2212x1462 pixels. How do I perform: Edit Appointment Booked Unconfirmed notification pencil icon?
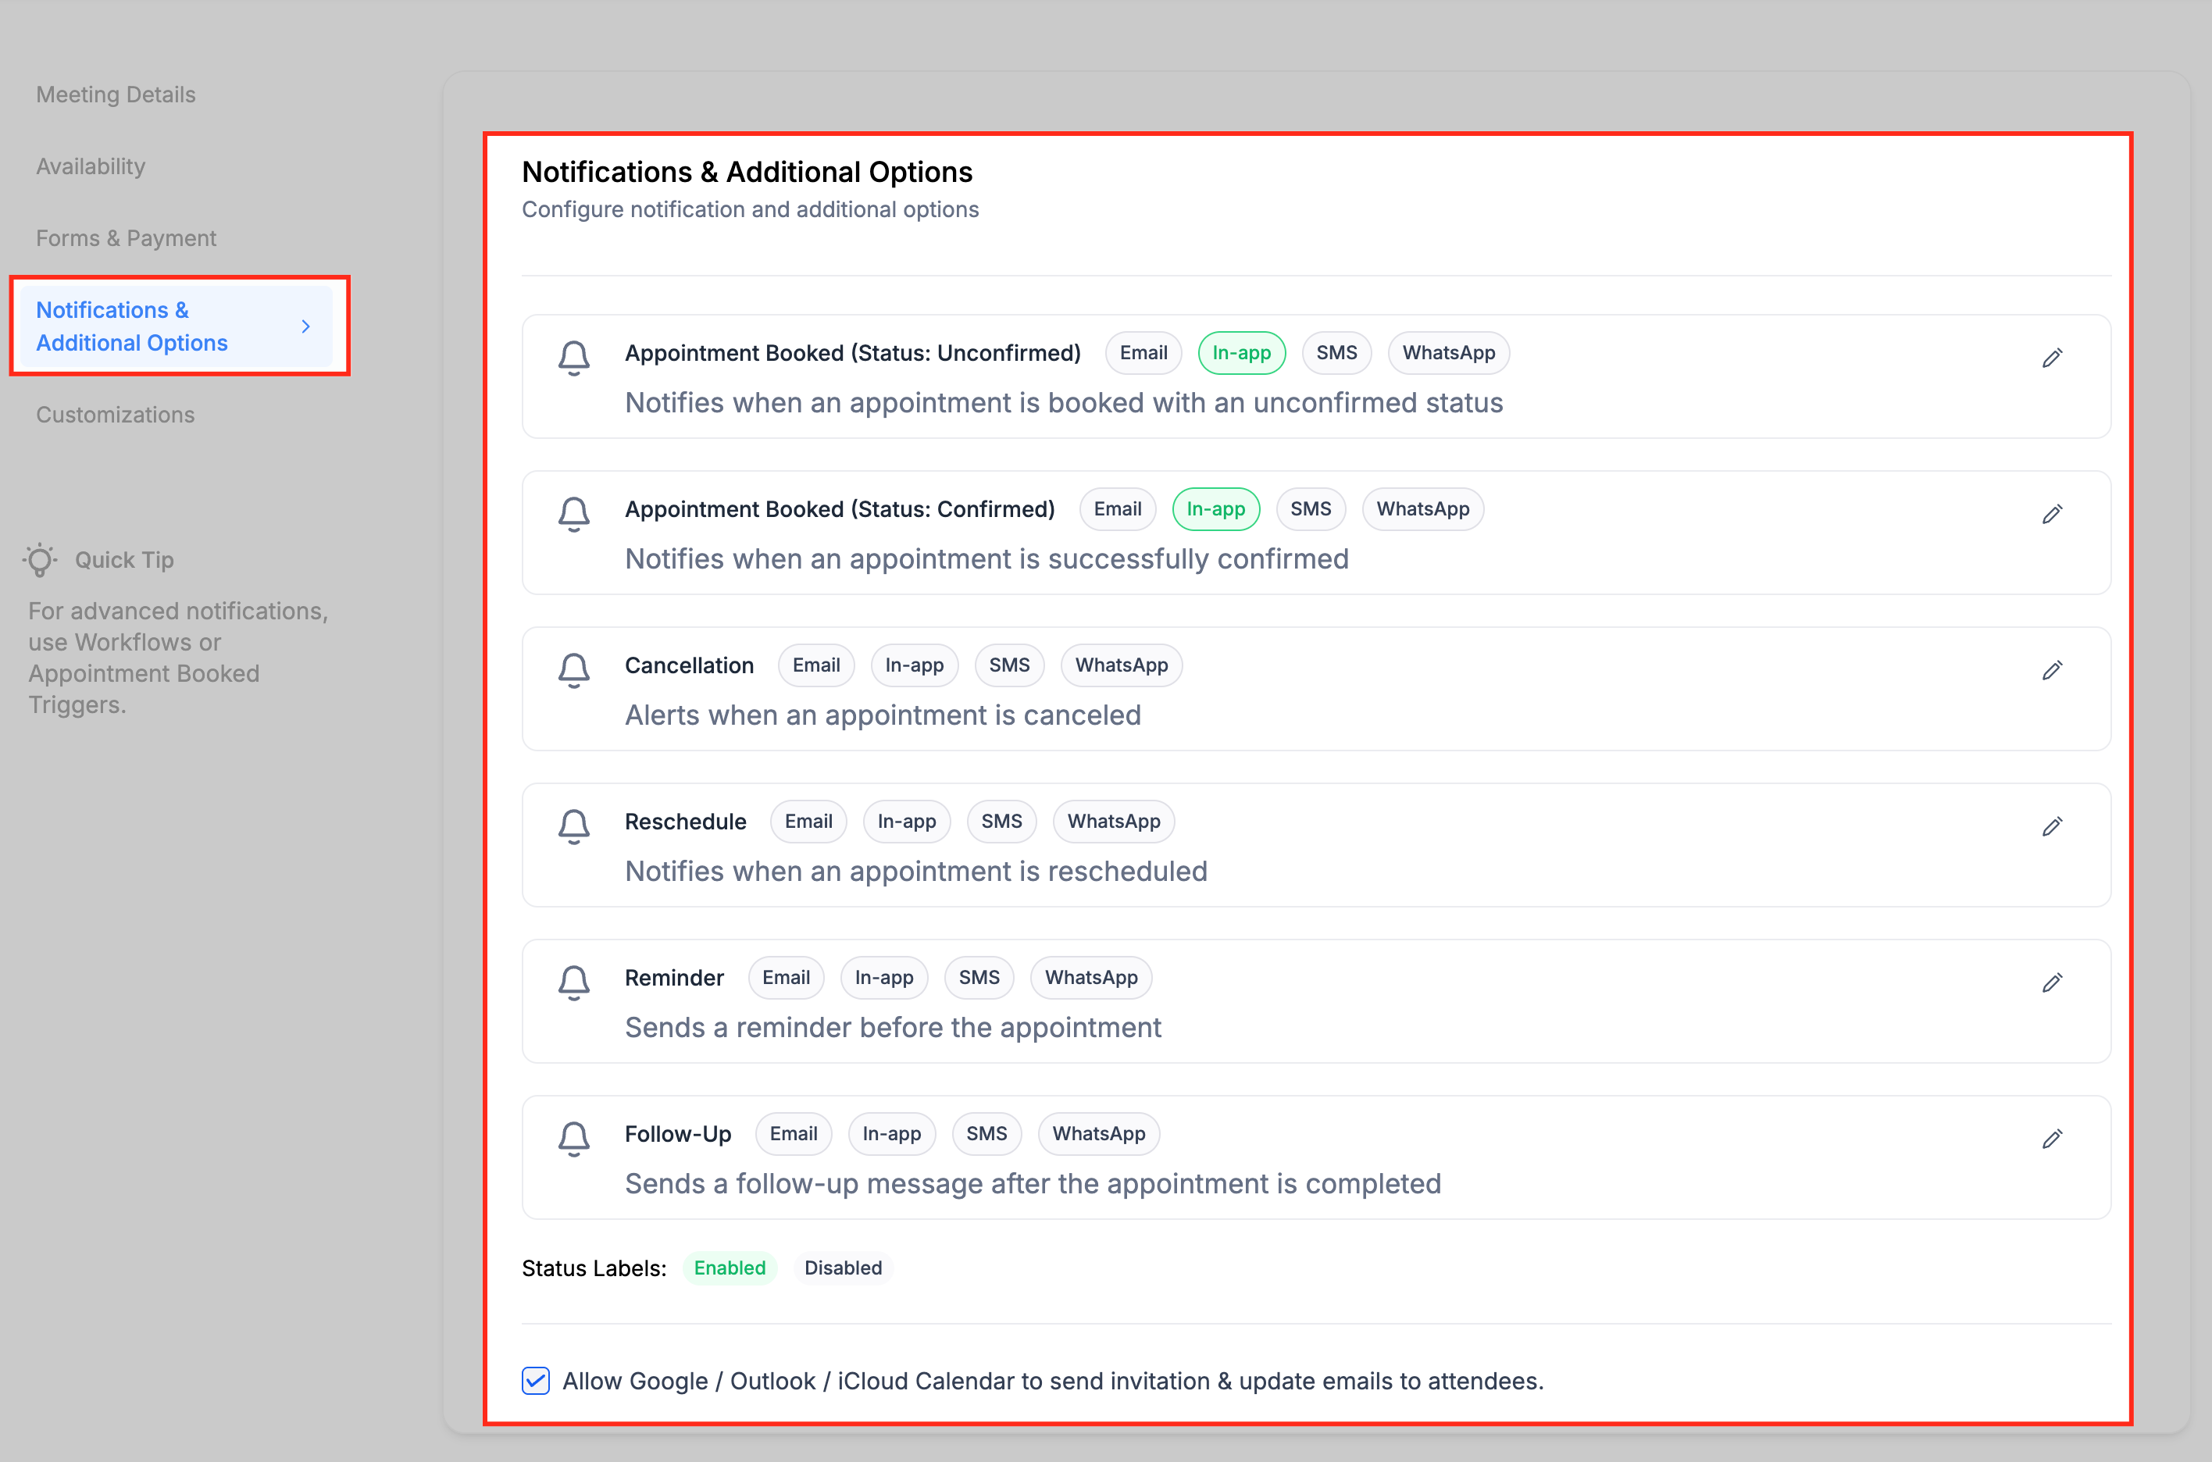2052,358
